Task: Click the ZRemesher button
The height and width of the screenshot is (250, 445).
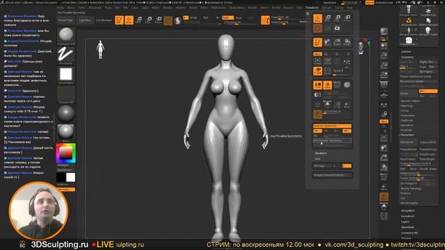Action: [409, 142]
